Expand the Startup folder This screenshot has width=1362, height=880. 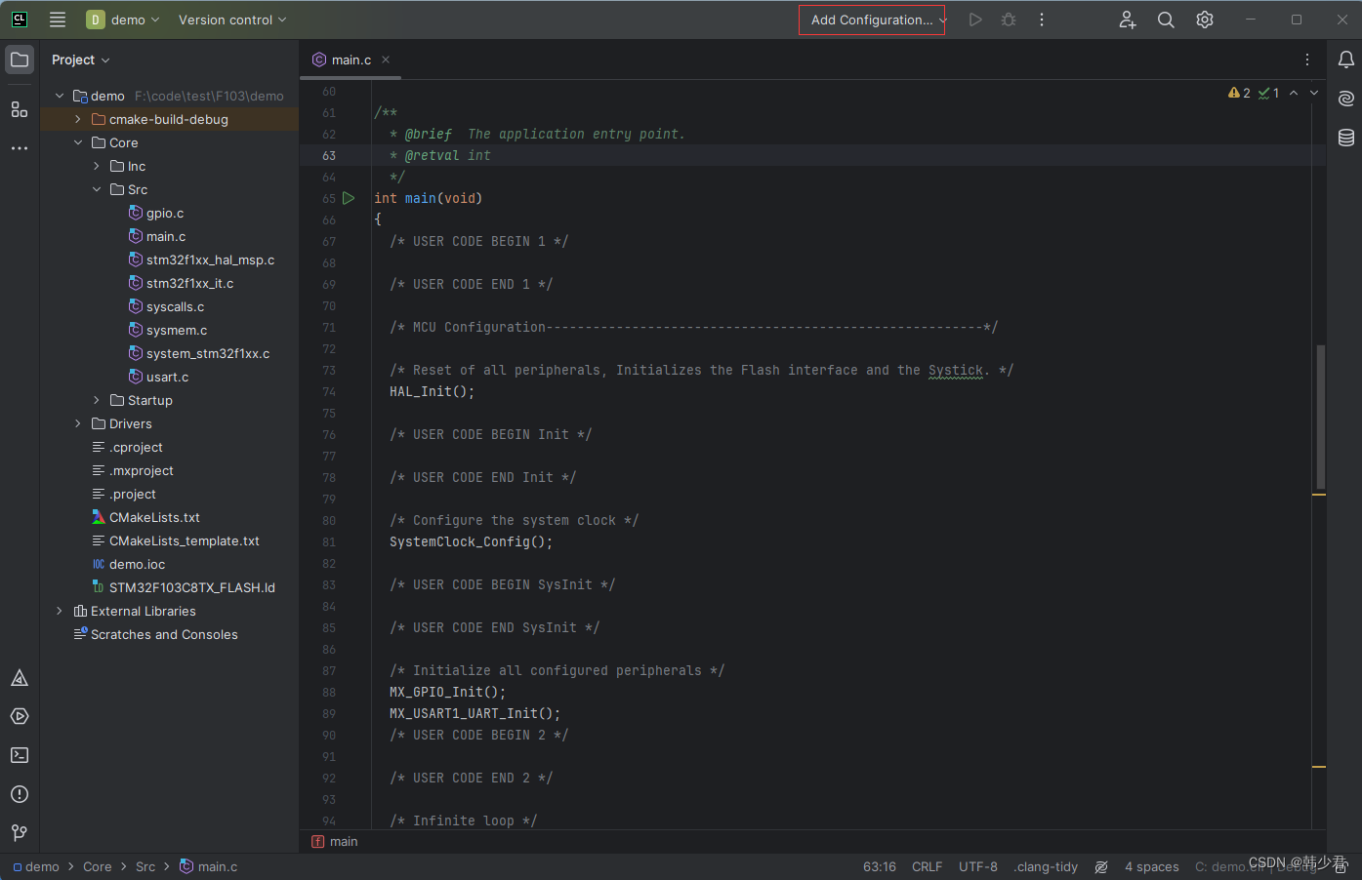point(95,400)
